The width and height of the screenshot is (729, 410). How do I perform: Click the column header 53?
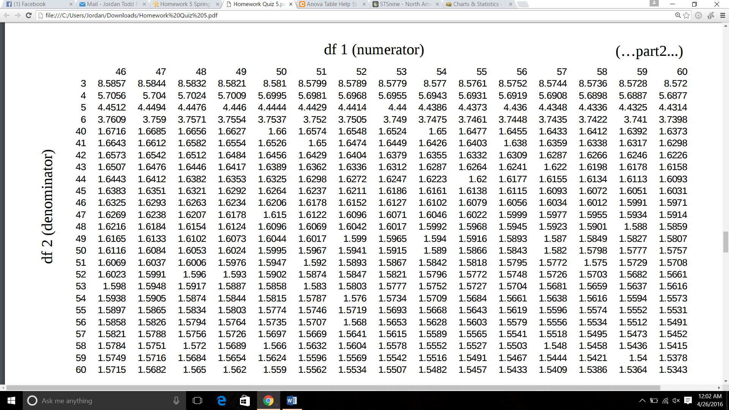coord(401,72)
